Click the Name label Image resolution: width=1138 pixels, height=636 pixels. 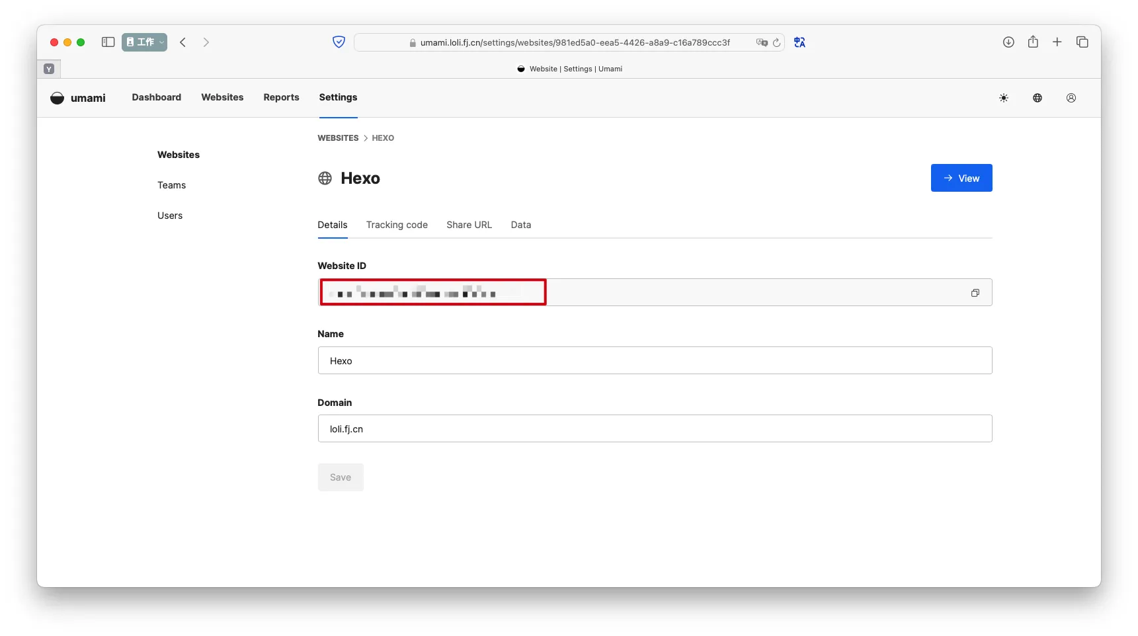(x=331, y=334)
